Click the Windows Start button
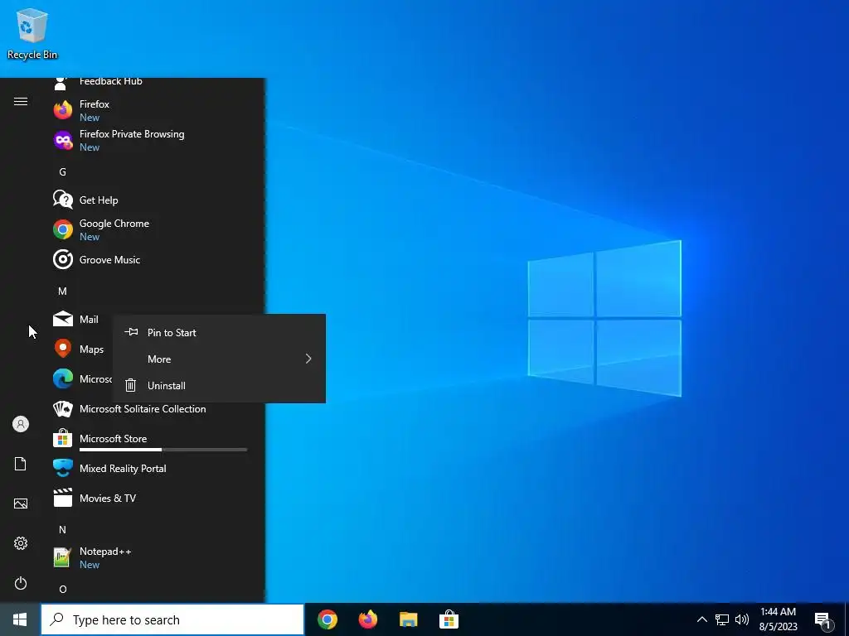The width and height of the screenshot is (849, 636). click(20, 619)
